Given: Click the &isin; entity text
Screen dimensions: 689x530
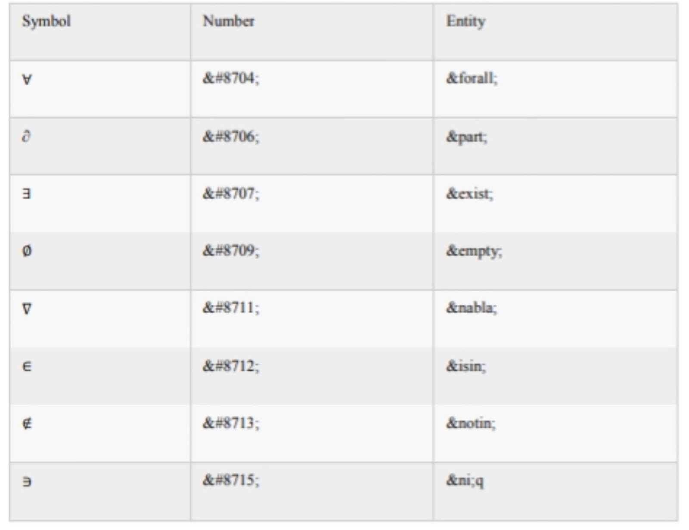Looking at the screenshot, I should (x=466, y=366).
